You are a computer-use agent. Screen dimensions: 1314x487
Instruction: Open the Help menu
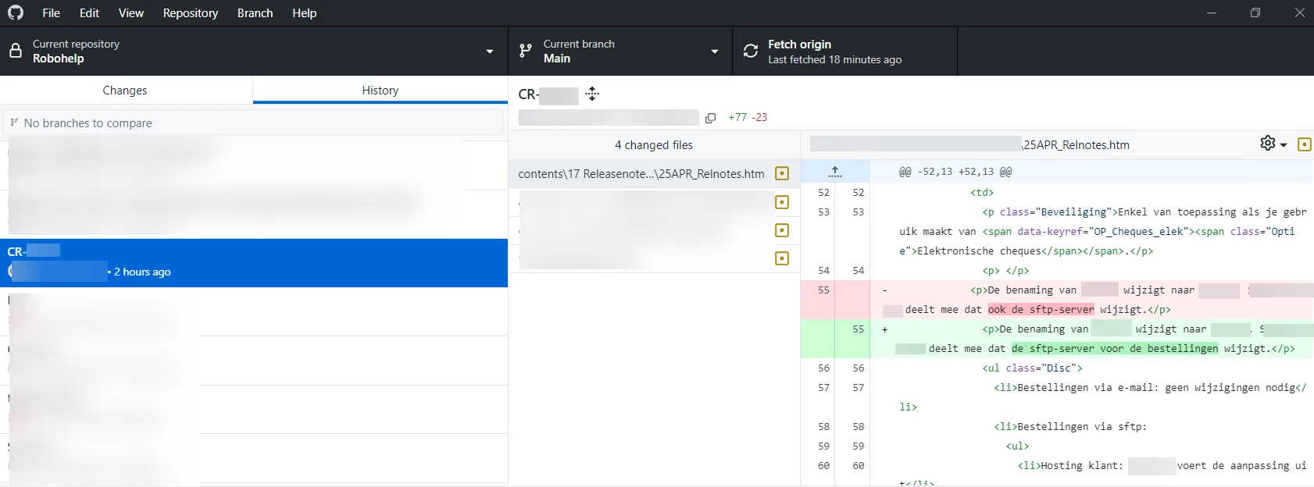coord(304,13)
